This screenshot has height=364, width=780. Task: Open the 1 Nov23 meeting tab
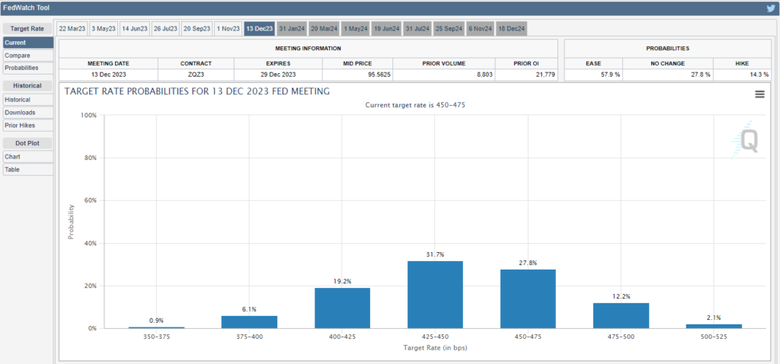point(228,28)
